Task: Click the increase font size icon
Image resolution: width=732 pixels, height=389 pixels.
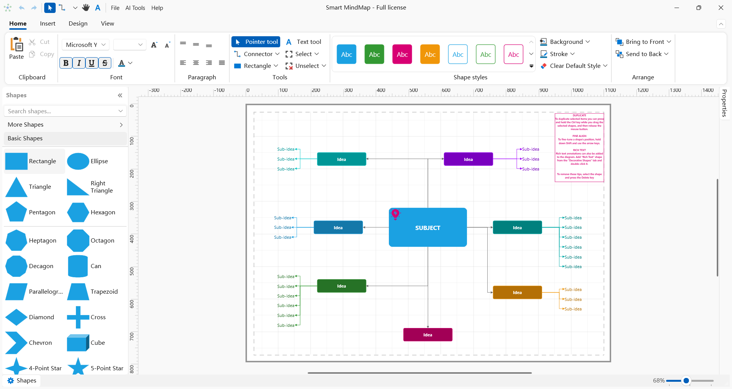Action: [154, 45]
